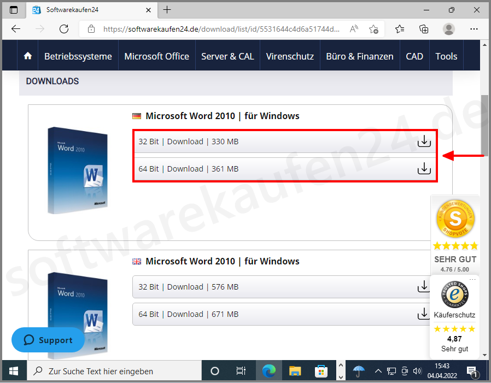Click the Windows taskbar search box
Viewport: 491px width, 383px height.
pos(114,371)
